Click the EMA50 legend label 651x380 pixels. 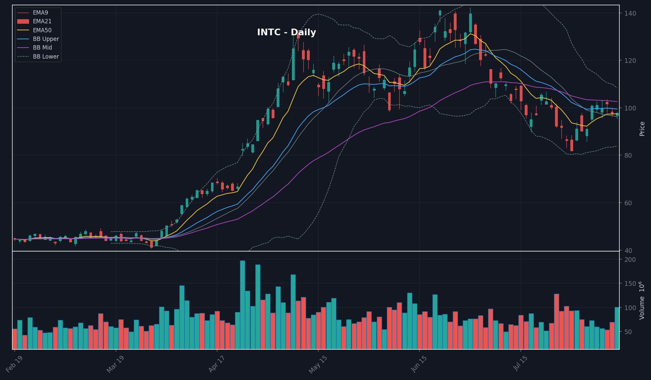[42, 30]
